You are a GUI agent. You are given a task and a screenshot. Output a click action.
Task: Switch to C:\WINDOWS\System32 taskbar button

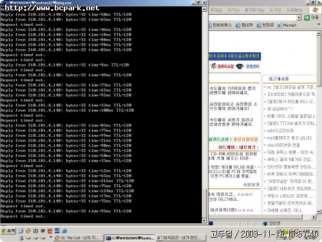[130, 238]
